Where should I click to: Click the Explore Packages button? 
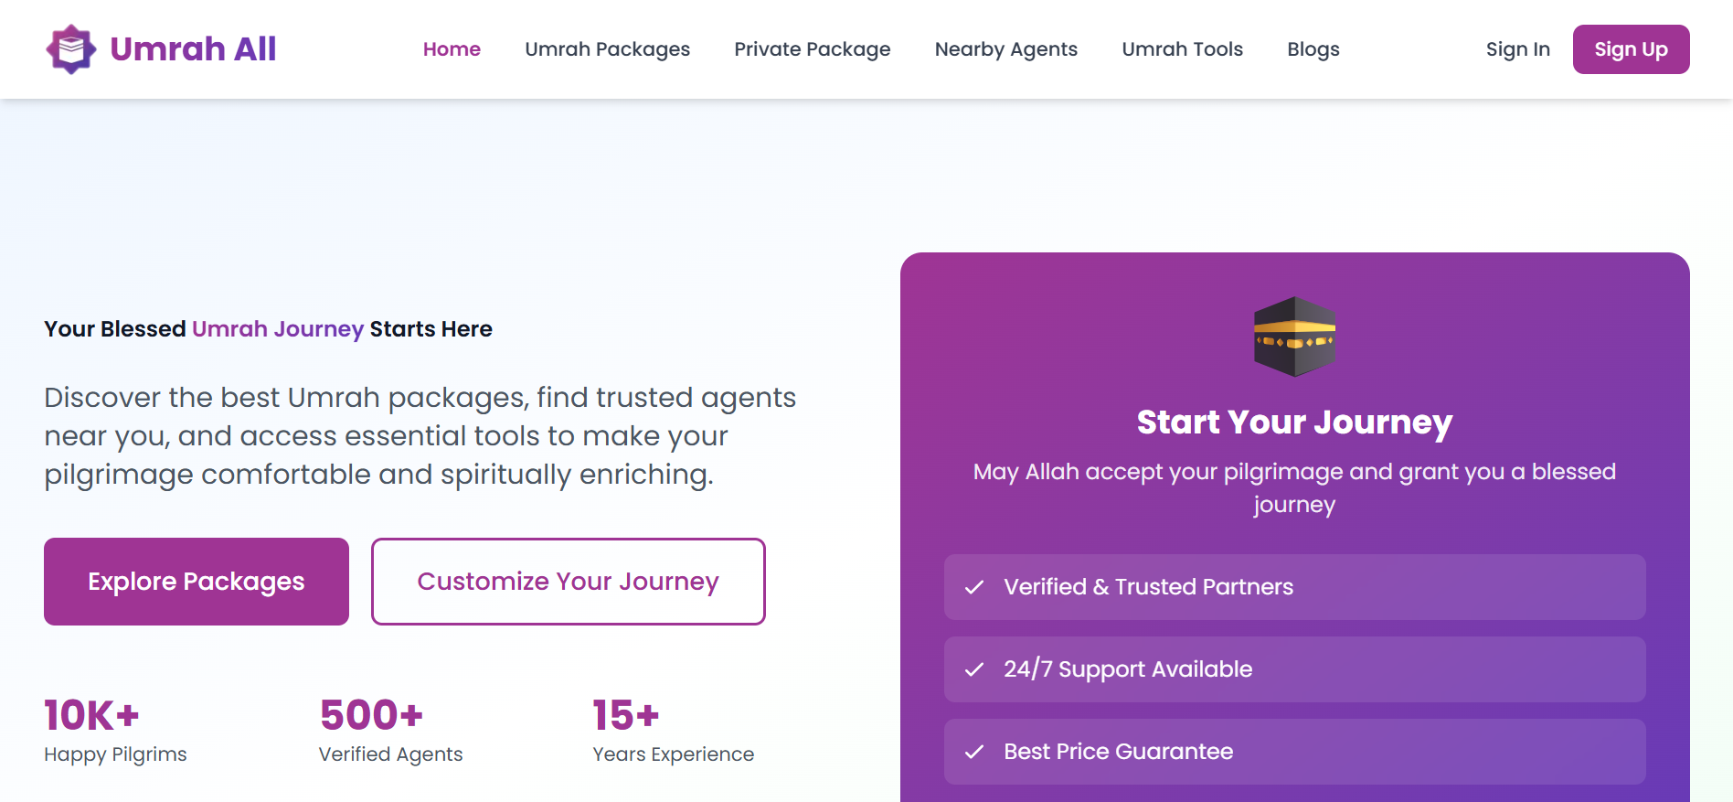(x=197, y=582)
